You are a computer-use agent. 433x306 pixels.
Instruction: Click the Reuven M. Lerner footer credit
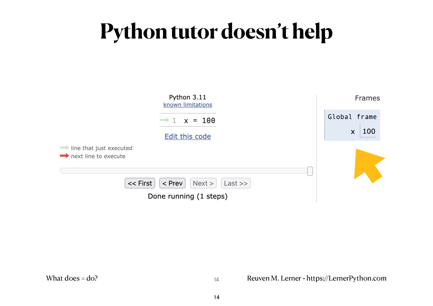coord(317,278)
